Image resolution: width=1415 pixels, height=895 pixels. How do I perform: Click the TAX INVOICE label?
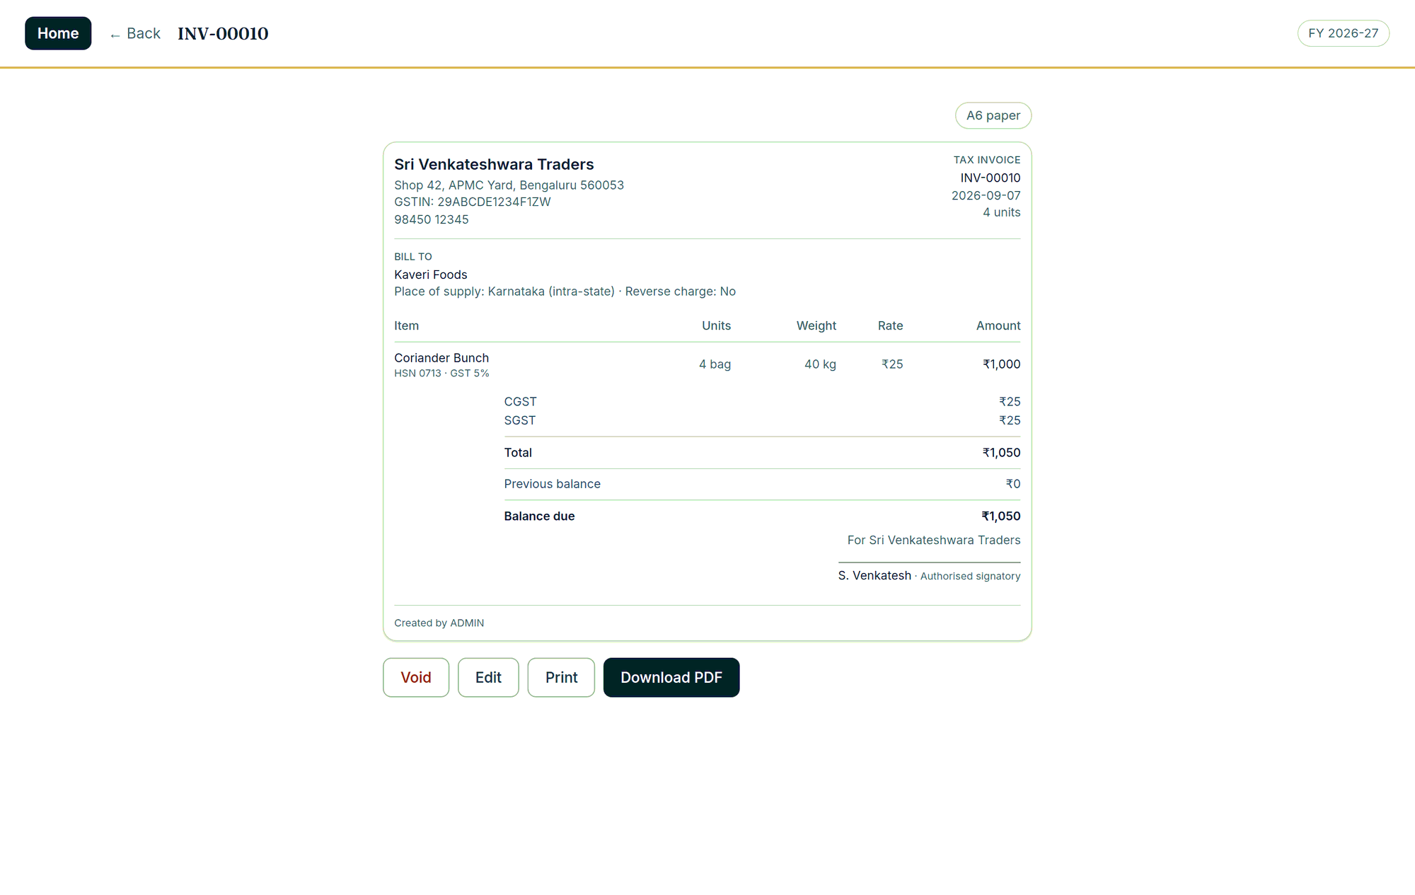pyautogui.click(x=987, y=160)
